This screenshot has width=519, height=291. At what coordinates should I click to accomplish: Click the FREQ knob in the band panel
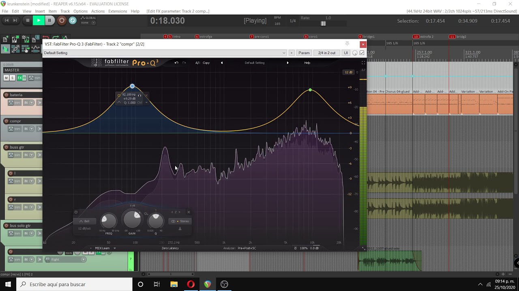pos(108,221)
